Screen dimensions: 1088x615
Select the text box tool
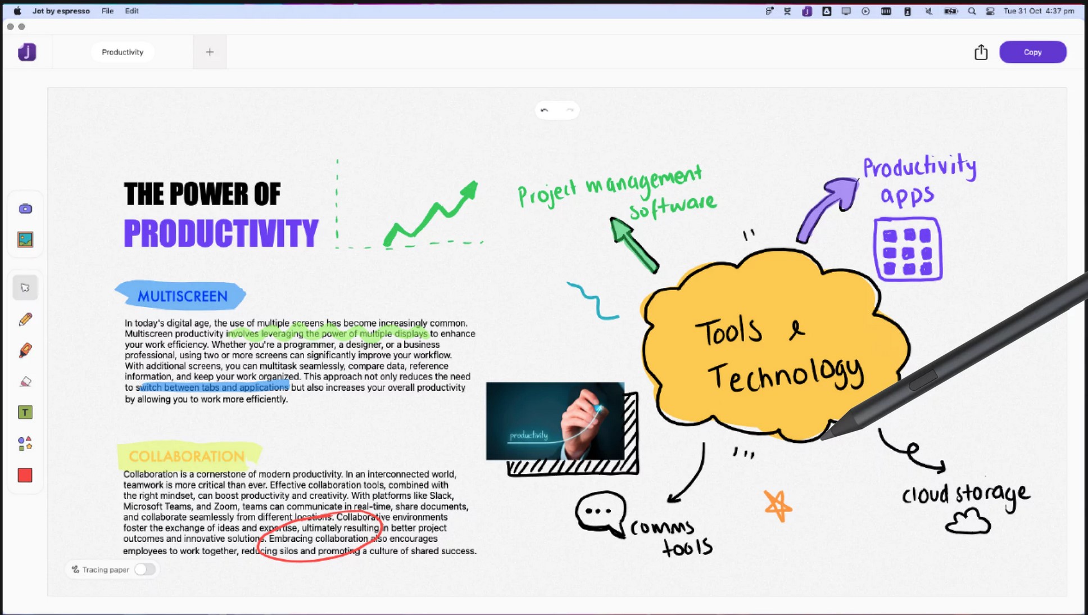click(25, 413)
